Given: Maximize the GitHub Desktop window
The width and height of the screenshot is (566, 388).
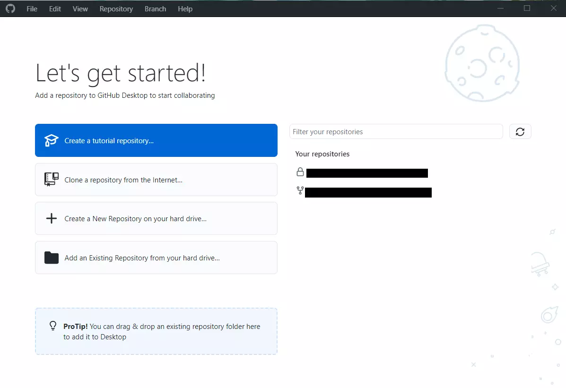Looking at the screenshot, I should tap(527, 9).
